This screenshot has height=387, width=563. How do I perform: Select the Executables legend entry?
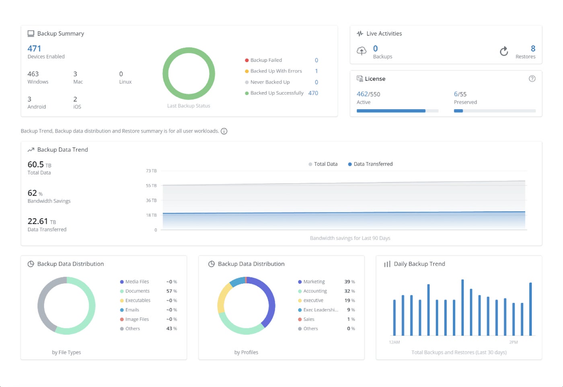pyautogui.click(x=148, y=301)
